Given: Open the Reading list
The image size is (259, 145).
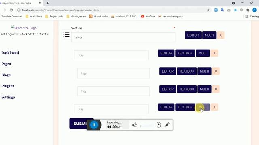Looking at the screenshot, I should [x=252, y=17].
